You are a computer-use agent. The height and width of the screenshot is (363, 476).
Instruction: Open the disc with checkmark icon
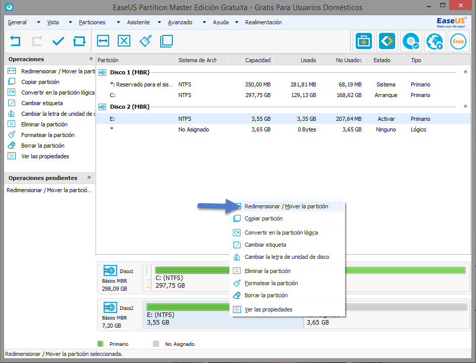click(x=411, y=41)
